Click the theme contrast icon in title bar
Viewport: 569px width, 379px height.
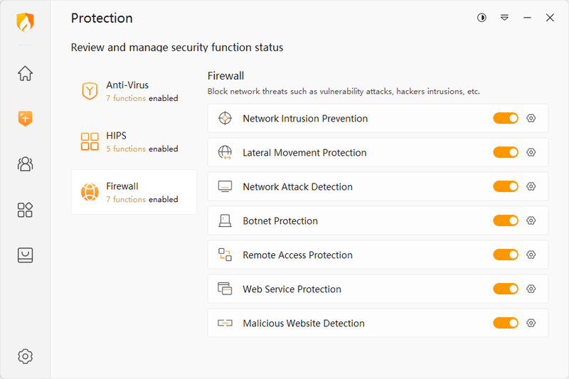pos(482,18)
